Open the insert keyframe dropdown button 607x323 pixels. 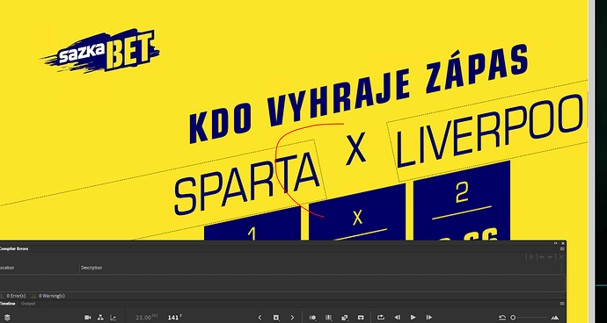[276, 318]
